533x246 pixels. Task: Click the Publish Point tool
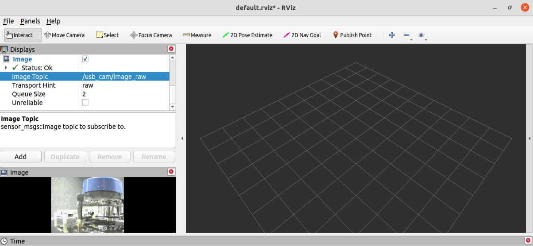click(x=352, y=35)
